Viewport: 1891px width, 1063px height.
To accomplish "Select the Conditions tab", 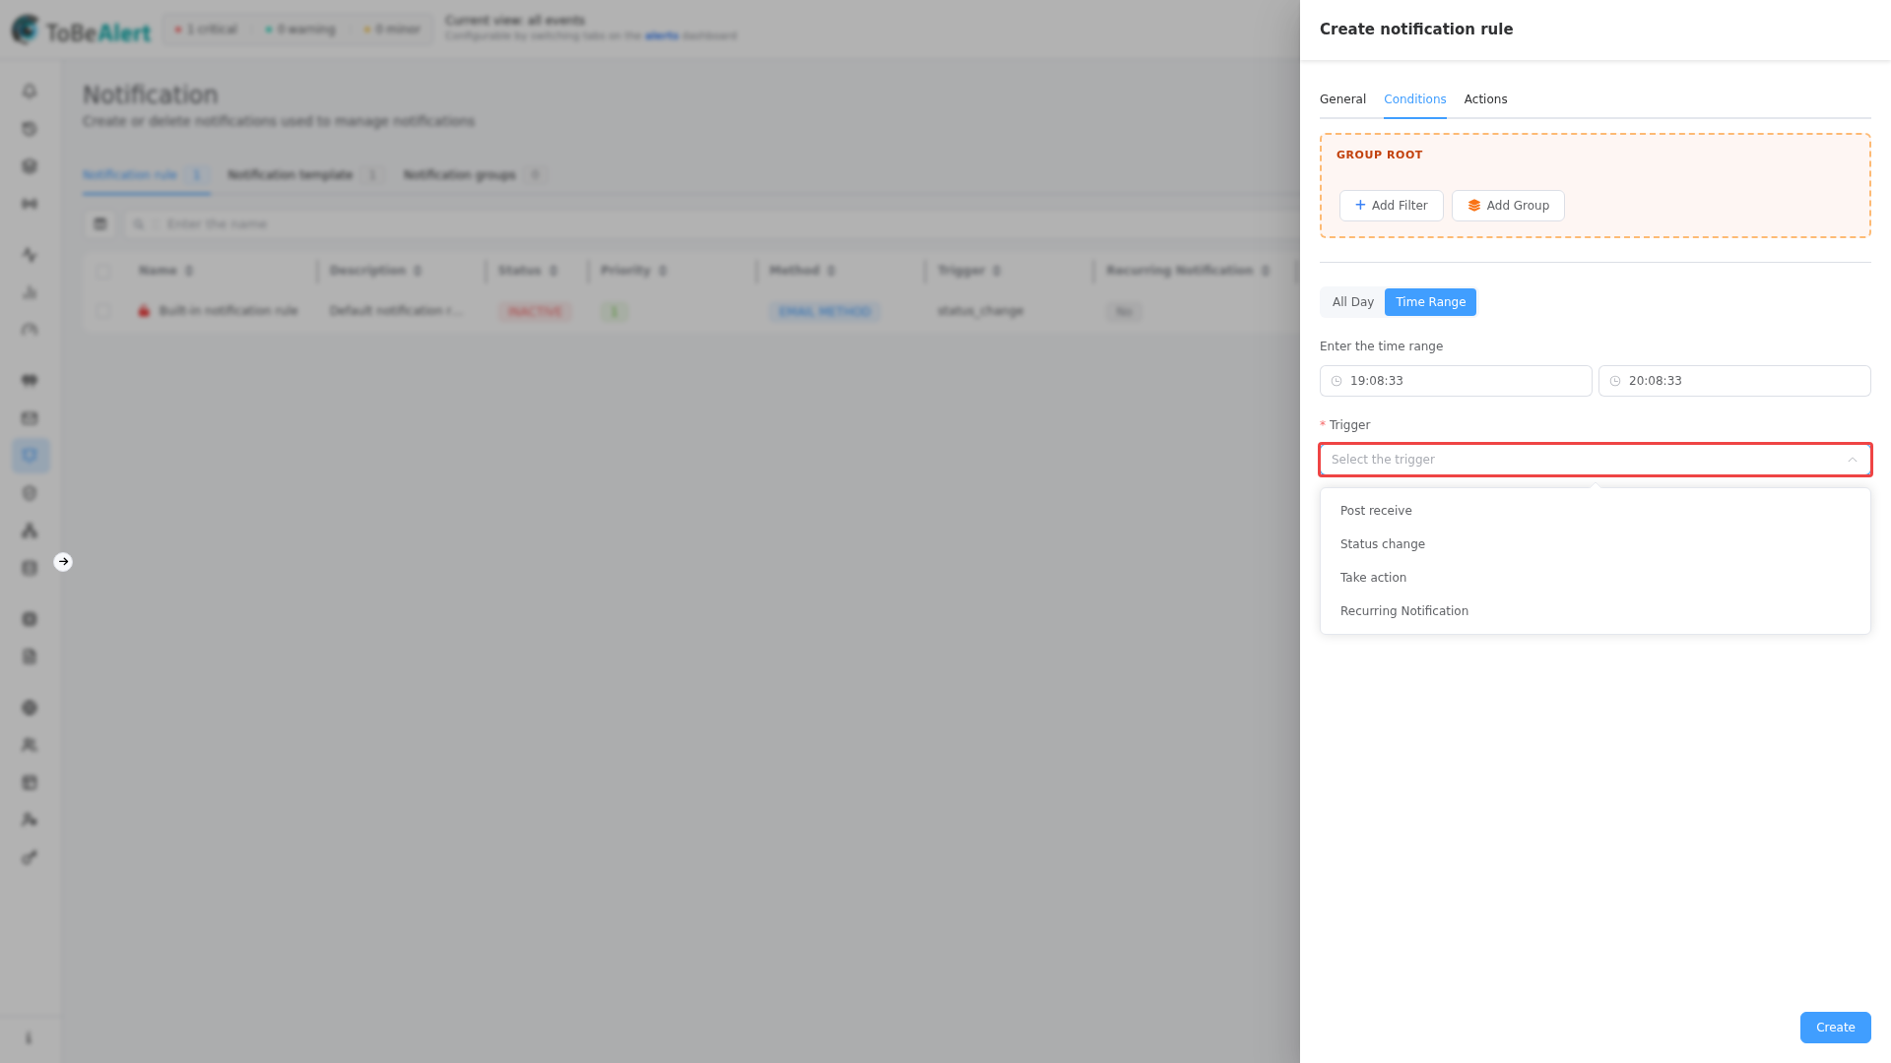I will point(1414,99).
